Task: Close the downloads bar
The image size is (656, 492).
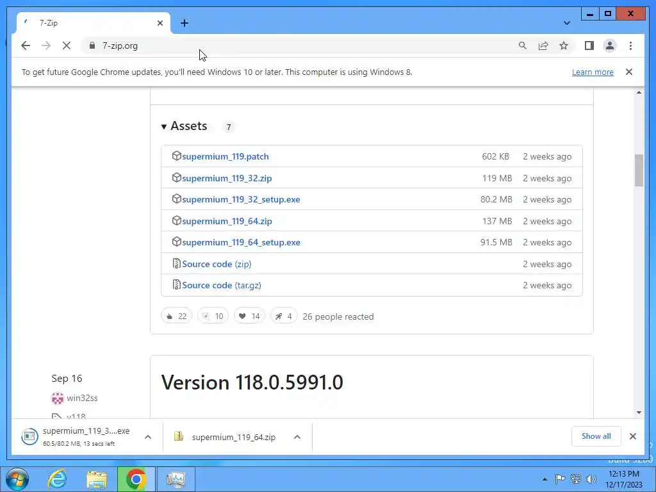Action: tap(632, 436)
